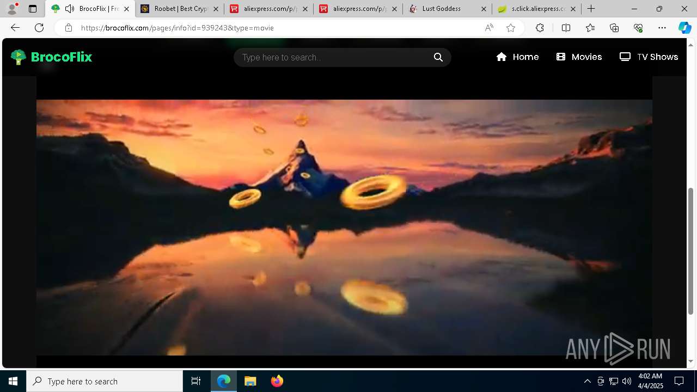
Task: Switch to the Lust Goddess tab
Action: [x=448, y=9]
